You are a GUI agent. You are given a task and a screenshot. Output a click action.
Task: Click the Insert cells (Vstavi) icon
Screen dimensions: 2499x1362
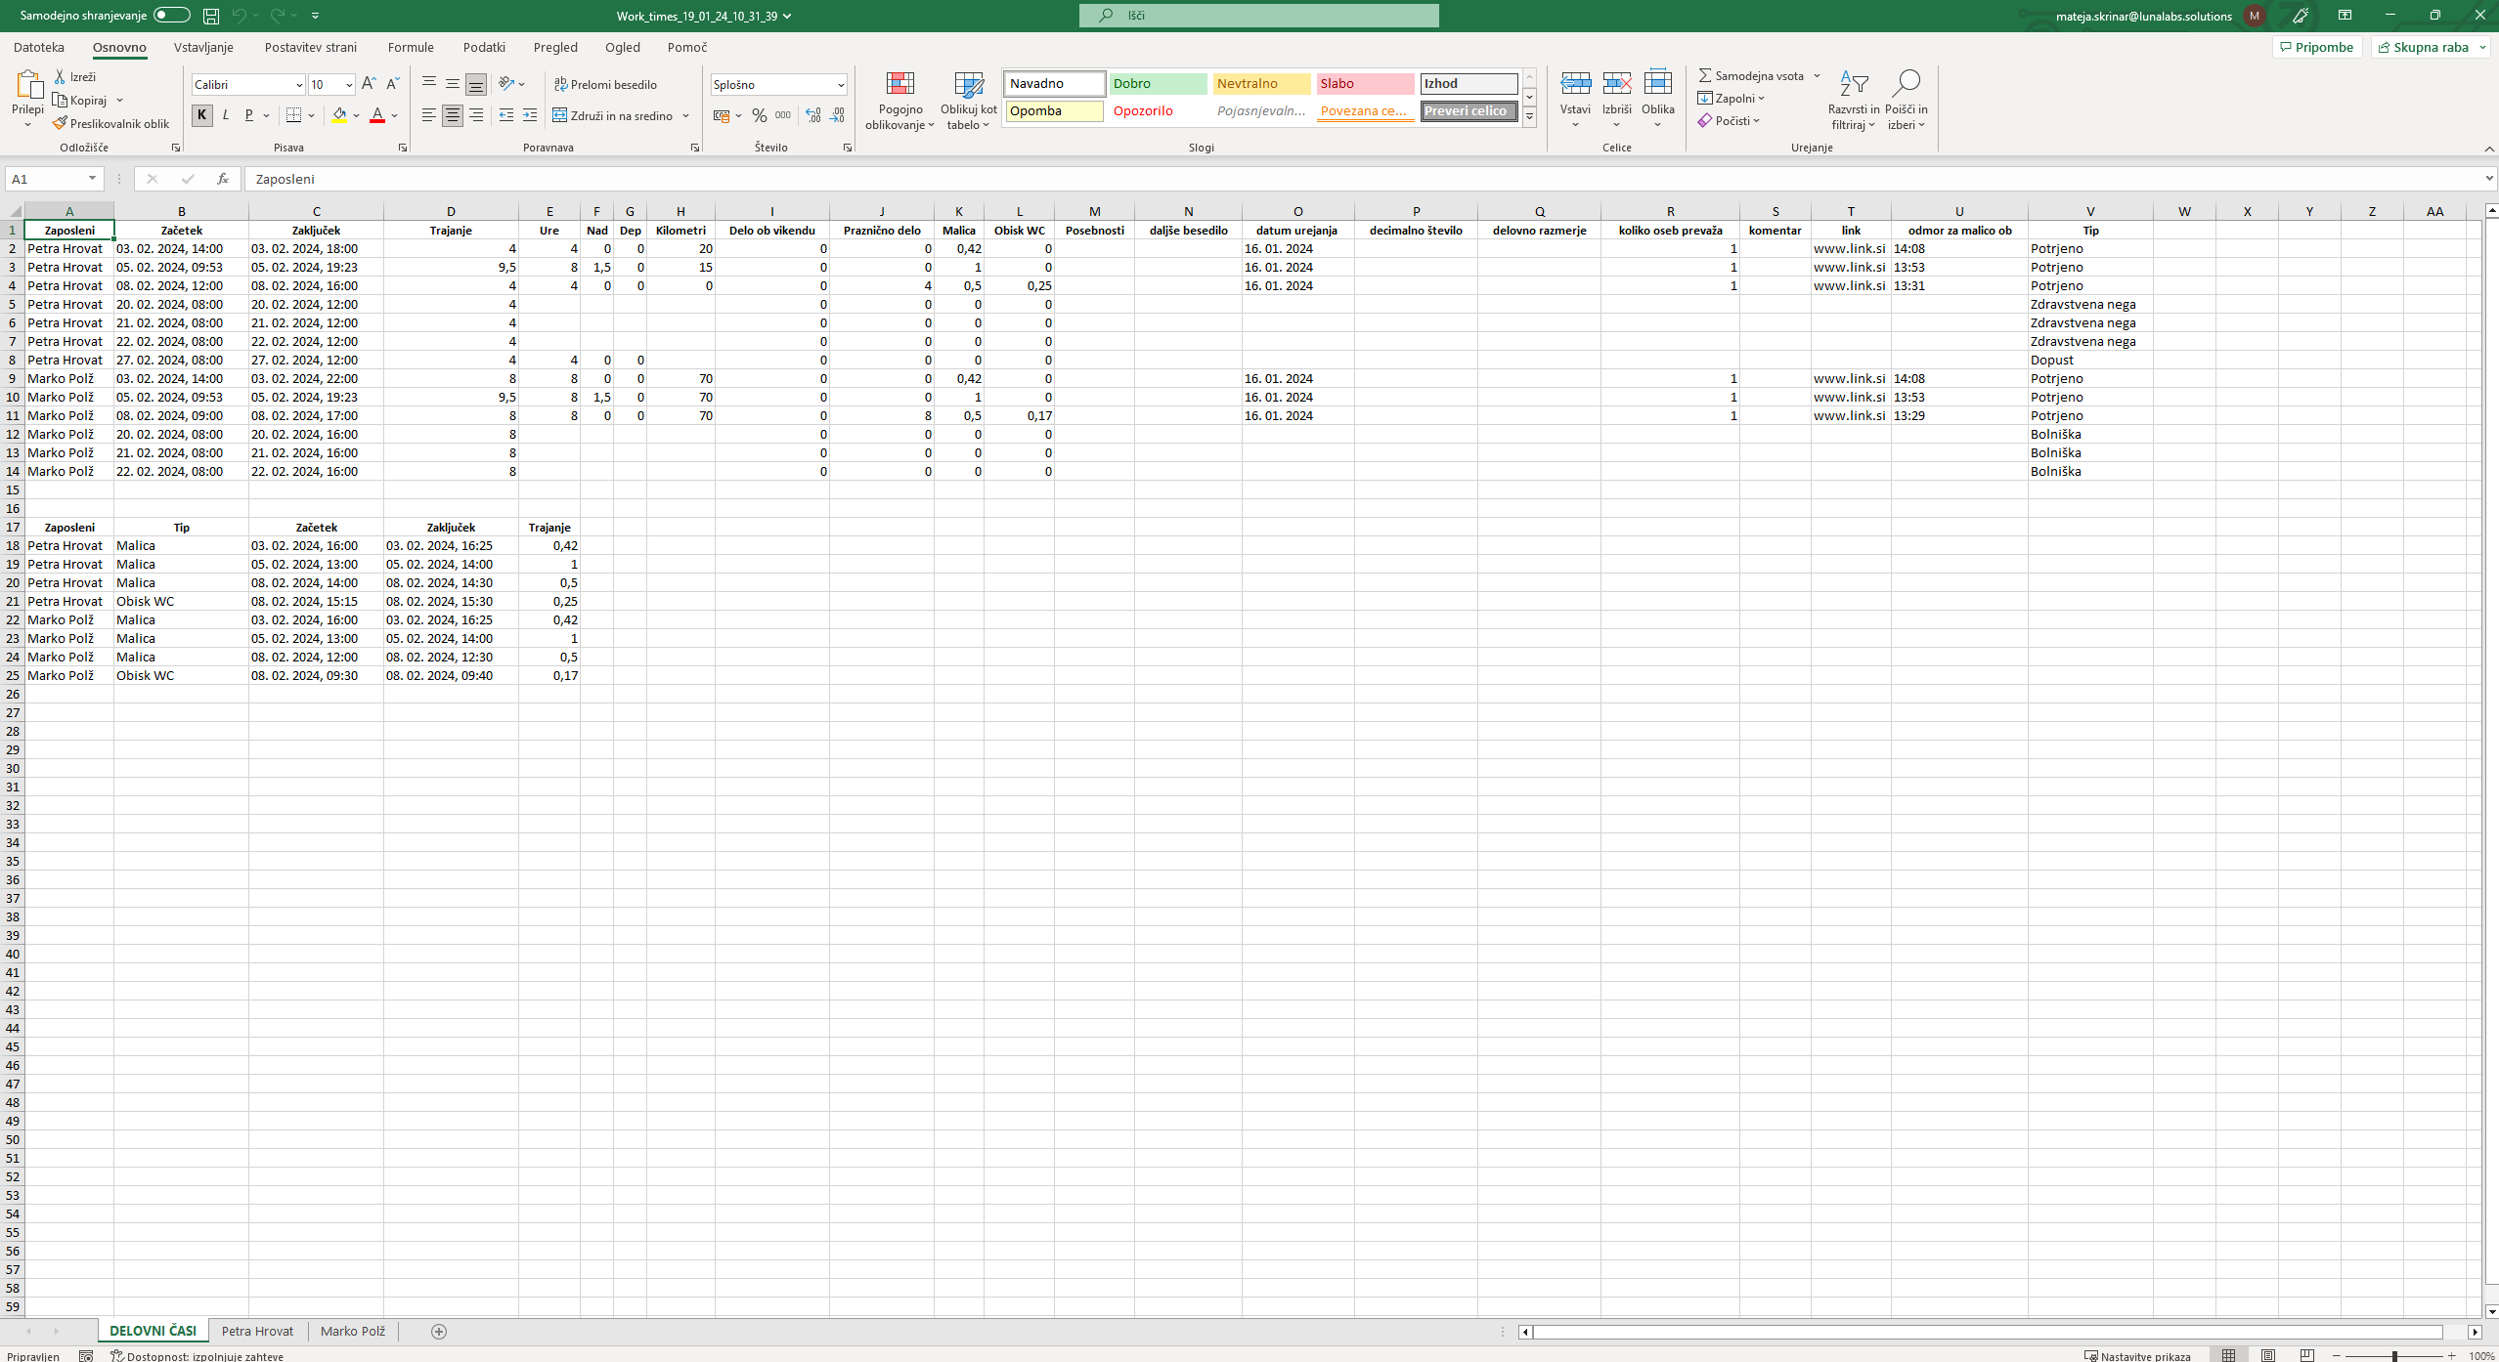[1575, 83]
